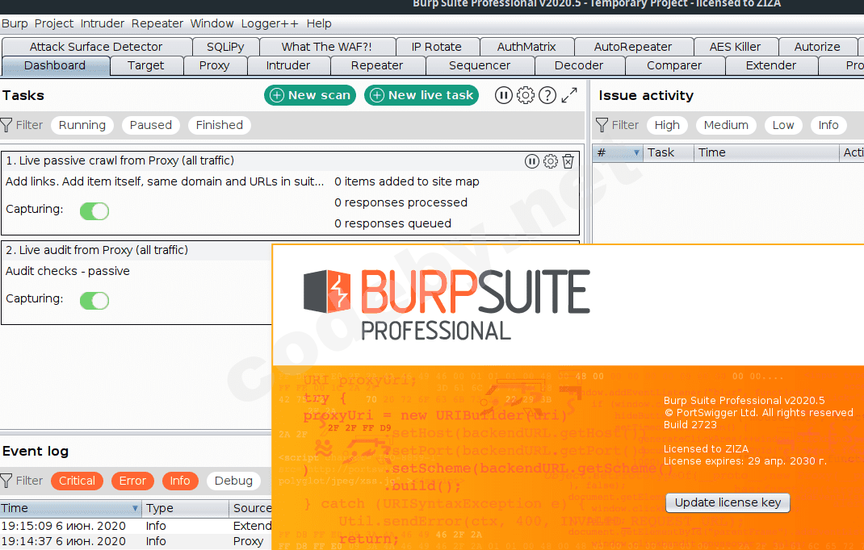The image size is (864, 550).
Task: Click the Update license key button
Action: tap(728, 502)
